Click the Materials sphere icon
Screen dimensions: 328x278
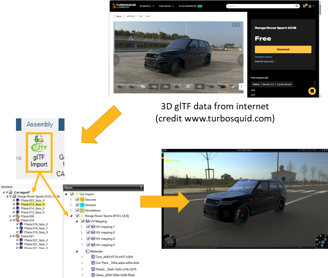pos(88,251)
